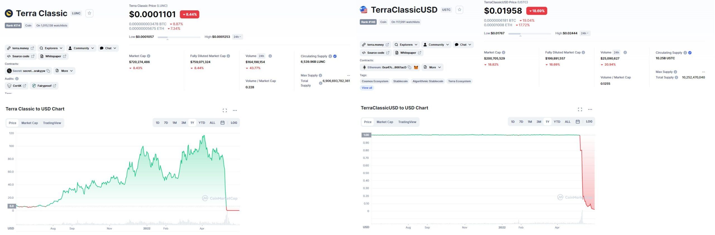Switch to TradingView tab on TerraClassicUSD chart

(407, 122)
